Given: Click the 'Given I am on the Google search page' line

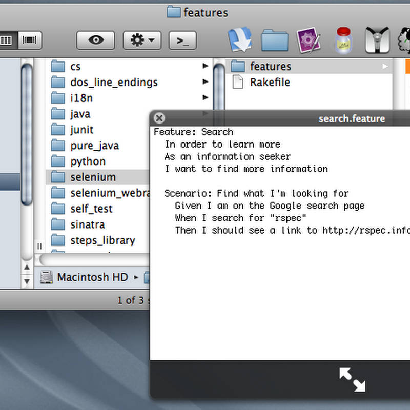Looking at the screenshot, I should click(x=270, y=206).
